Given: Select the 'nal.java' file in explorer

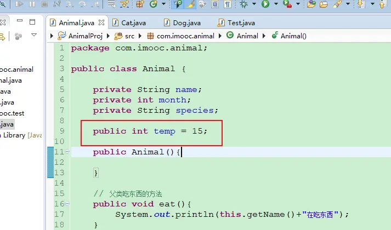Looking at the screenshot, I should coord(11,81).
